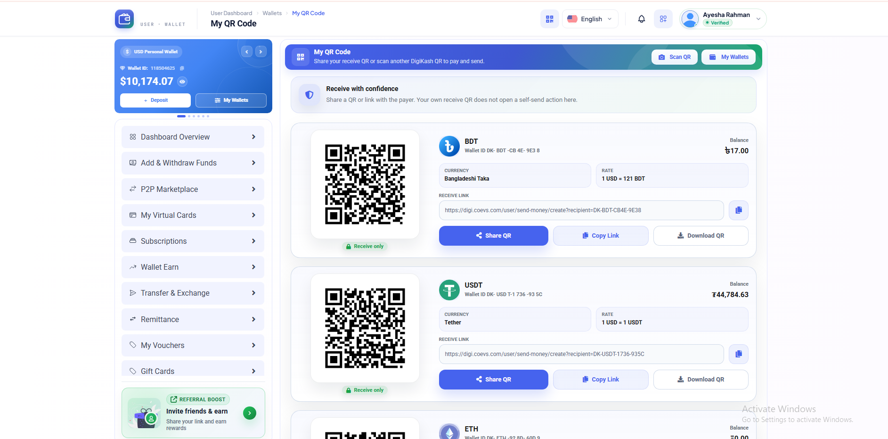This screenshot has width=888, height=439.
Task: Toggle wallet balance visibility eye icon
Action: coord(182,82)
